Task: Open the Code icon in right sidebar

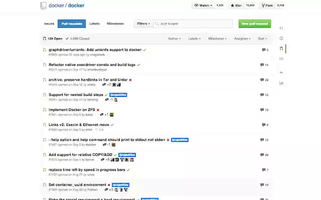Action: point(281,28)
